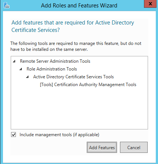Select Remote Server Administration Tools row

pyautogui.click(x=55, y=61)
